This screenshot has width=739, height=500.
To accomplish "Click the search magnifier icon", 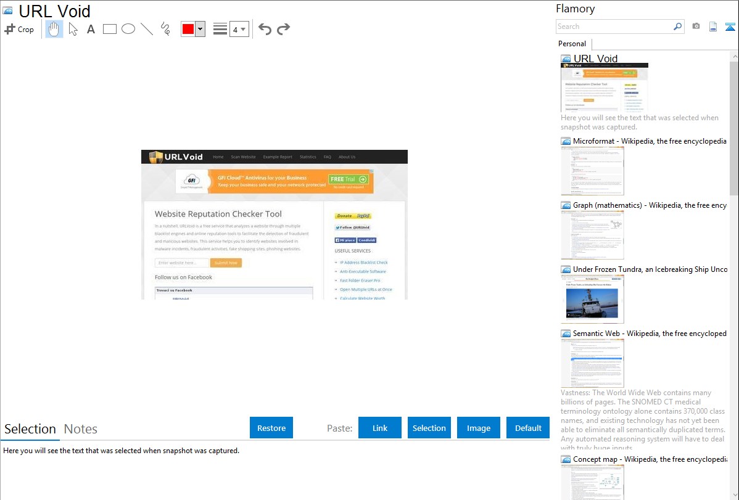I will pyautogui.click(x=677, y=27).
